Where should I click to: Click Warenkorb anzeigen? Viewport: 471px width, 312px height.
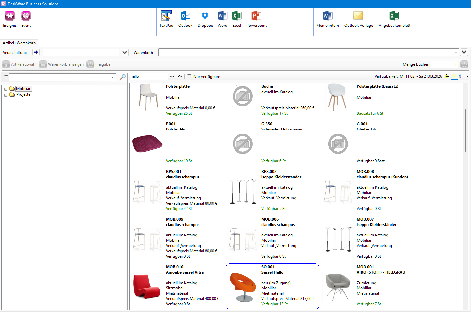coord(62,64)
